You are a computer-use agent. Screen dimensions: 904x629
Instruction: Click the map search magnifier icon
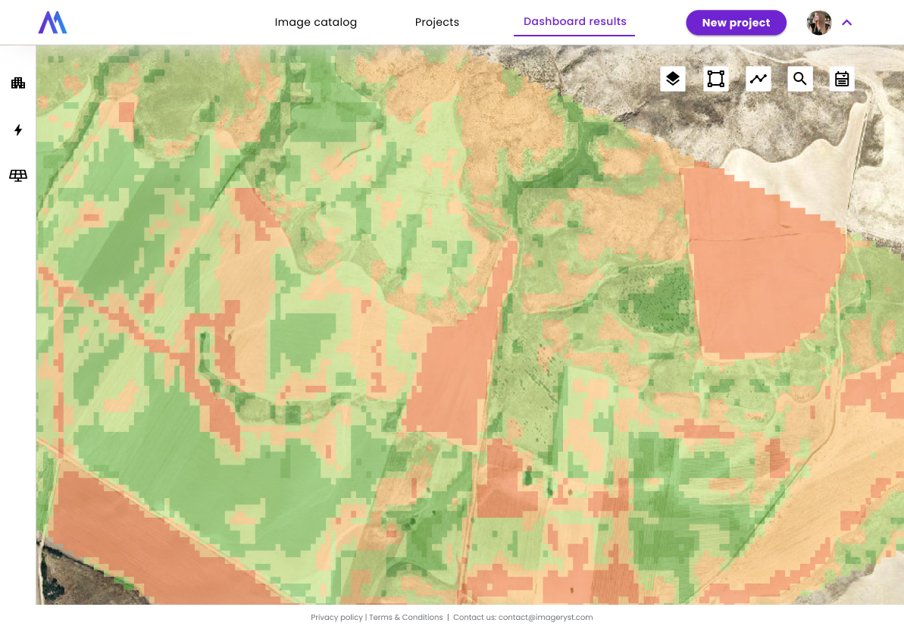[x=800, y=79]
